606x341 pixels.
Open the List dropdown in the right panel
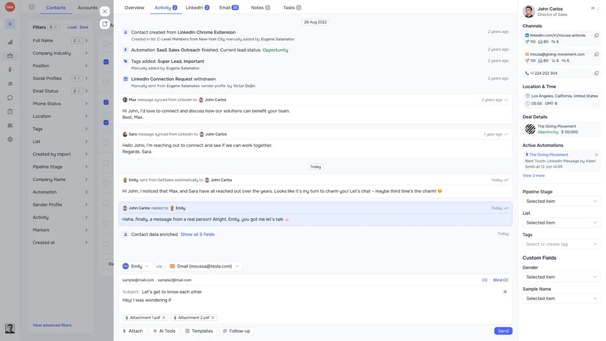(561, 223)
